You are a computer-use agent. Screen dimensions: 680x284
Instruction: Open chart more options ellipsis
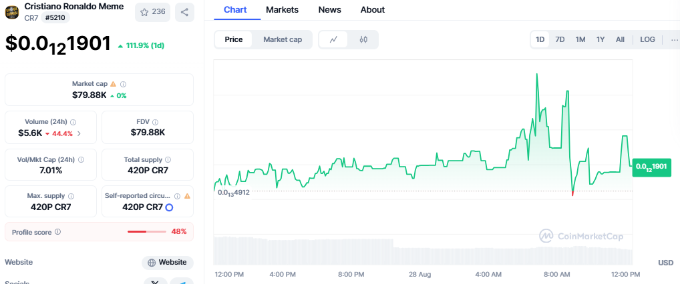tap(675, 39)
